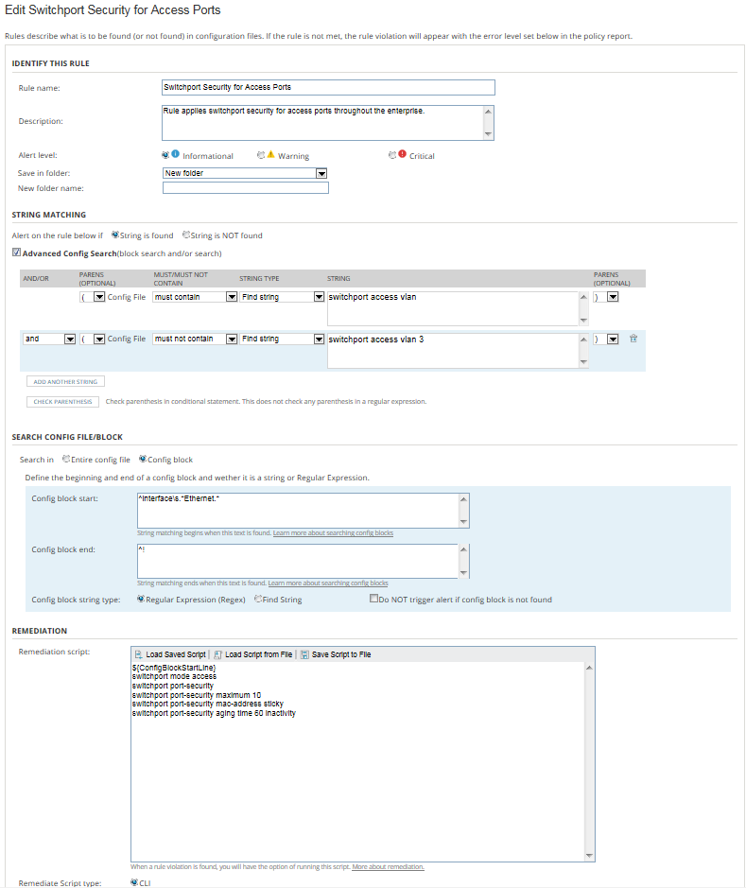
Task: Open the 'must contain' dropdown
Action: pyautogui.click(x=232, y=297)
